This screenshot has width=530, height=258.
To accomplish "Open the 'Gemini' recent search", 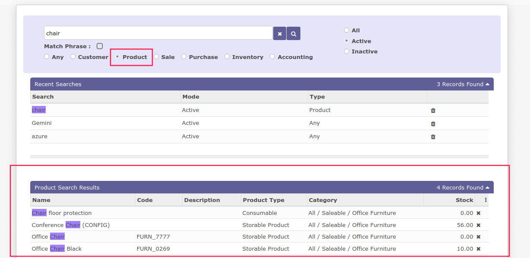I will tap(41, 123).
